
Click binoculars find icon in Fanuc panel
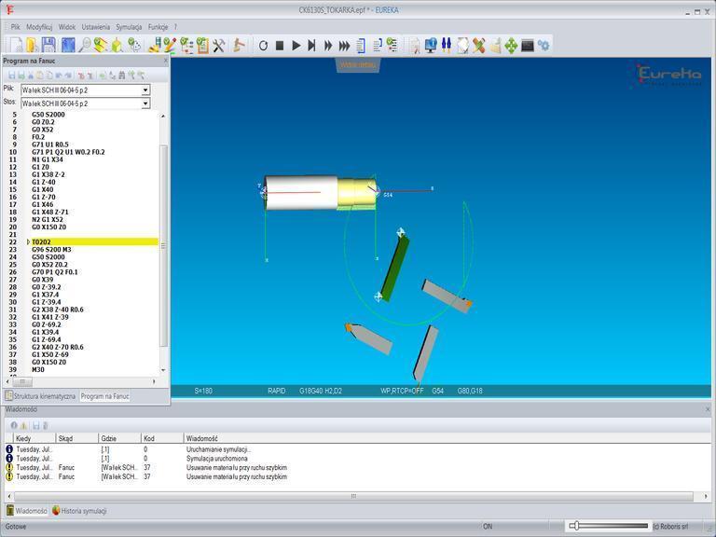click(121, 76)
